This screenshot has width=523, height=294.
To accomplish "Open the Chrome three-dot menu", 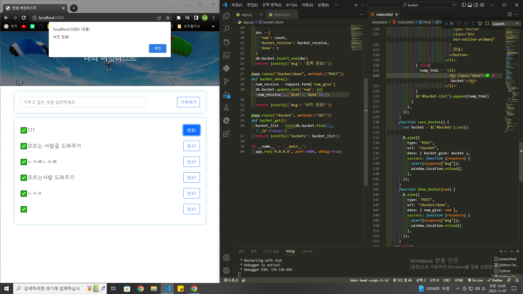I will point(214,18).
